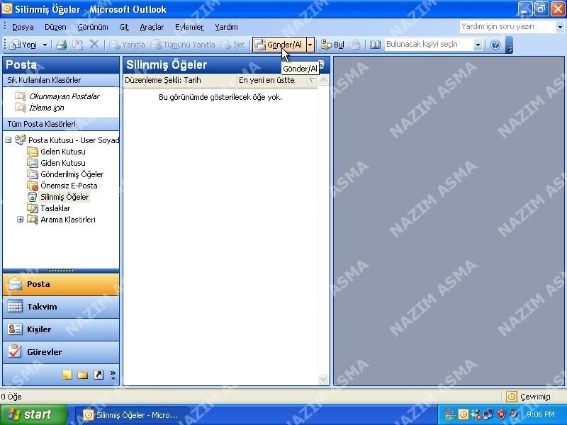The height and width of the screenshot is (425, 567).
Task: Click the Move to Folder icon
Action: [77, 45]
